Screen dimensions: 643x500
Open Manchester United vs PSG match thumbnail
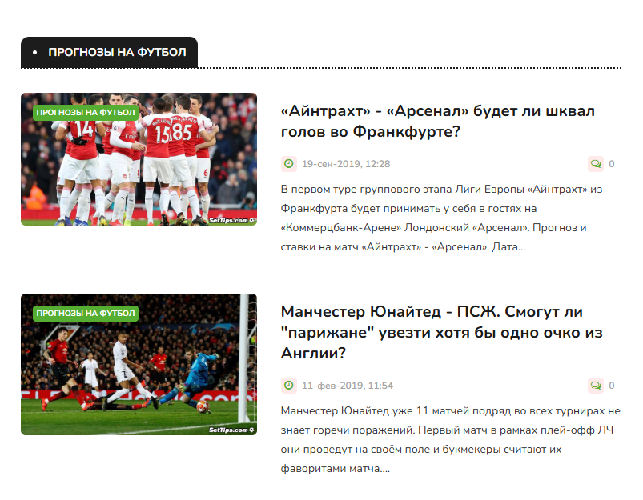point(139,364)
